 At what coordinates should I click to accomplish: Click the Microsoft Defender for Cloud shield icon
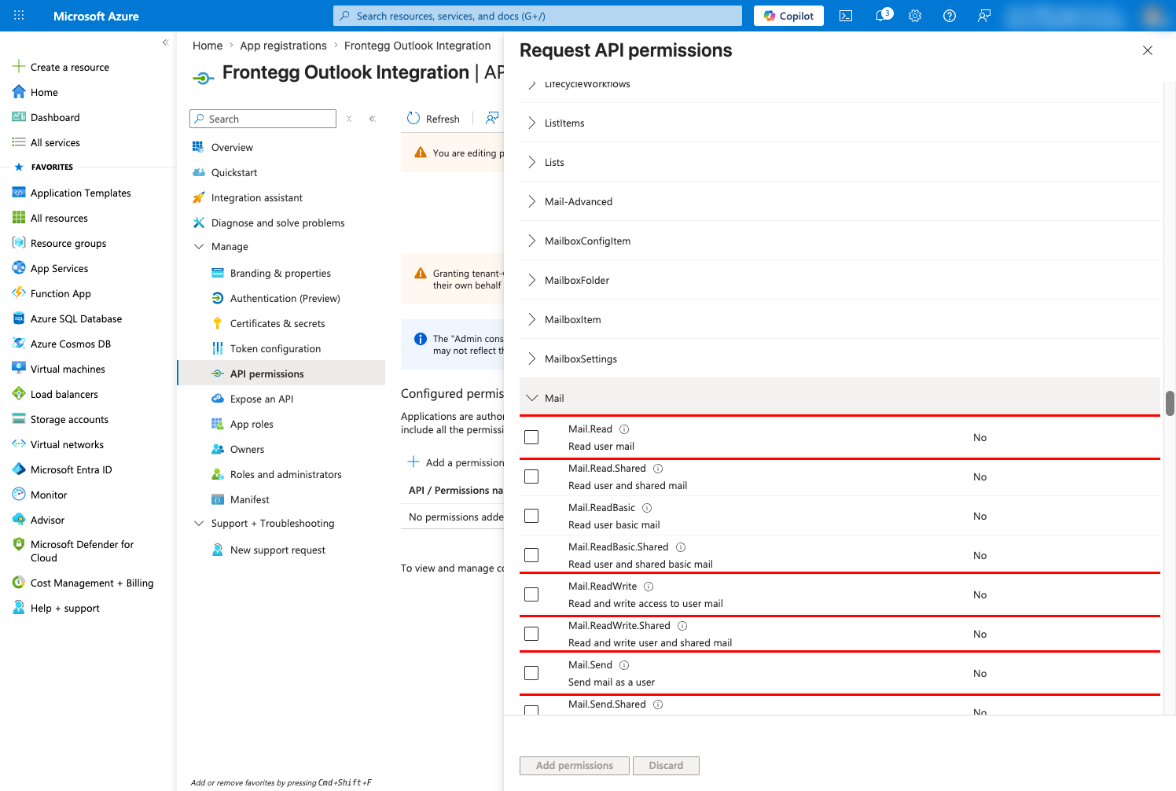[19, 544]
